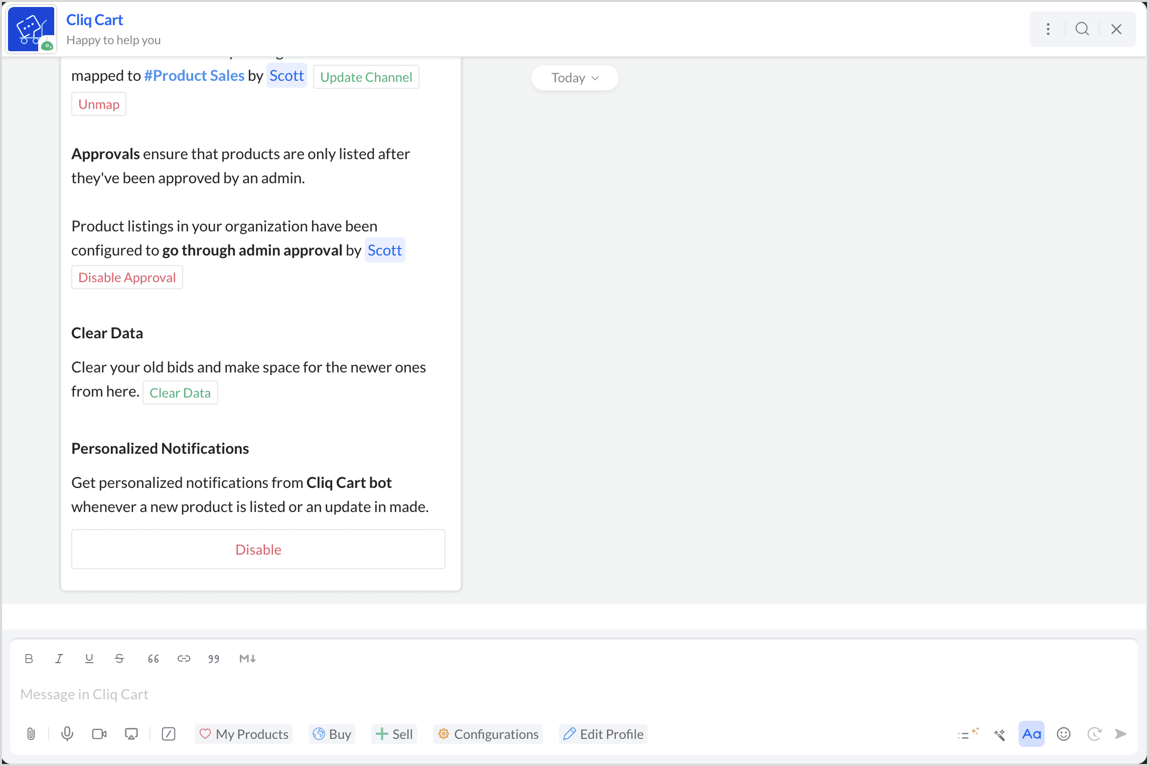
Task: Open the three-dot more options menu
Action: pos(1048,29)
